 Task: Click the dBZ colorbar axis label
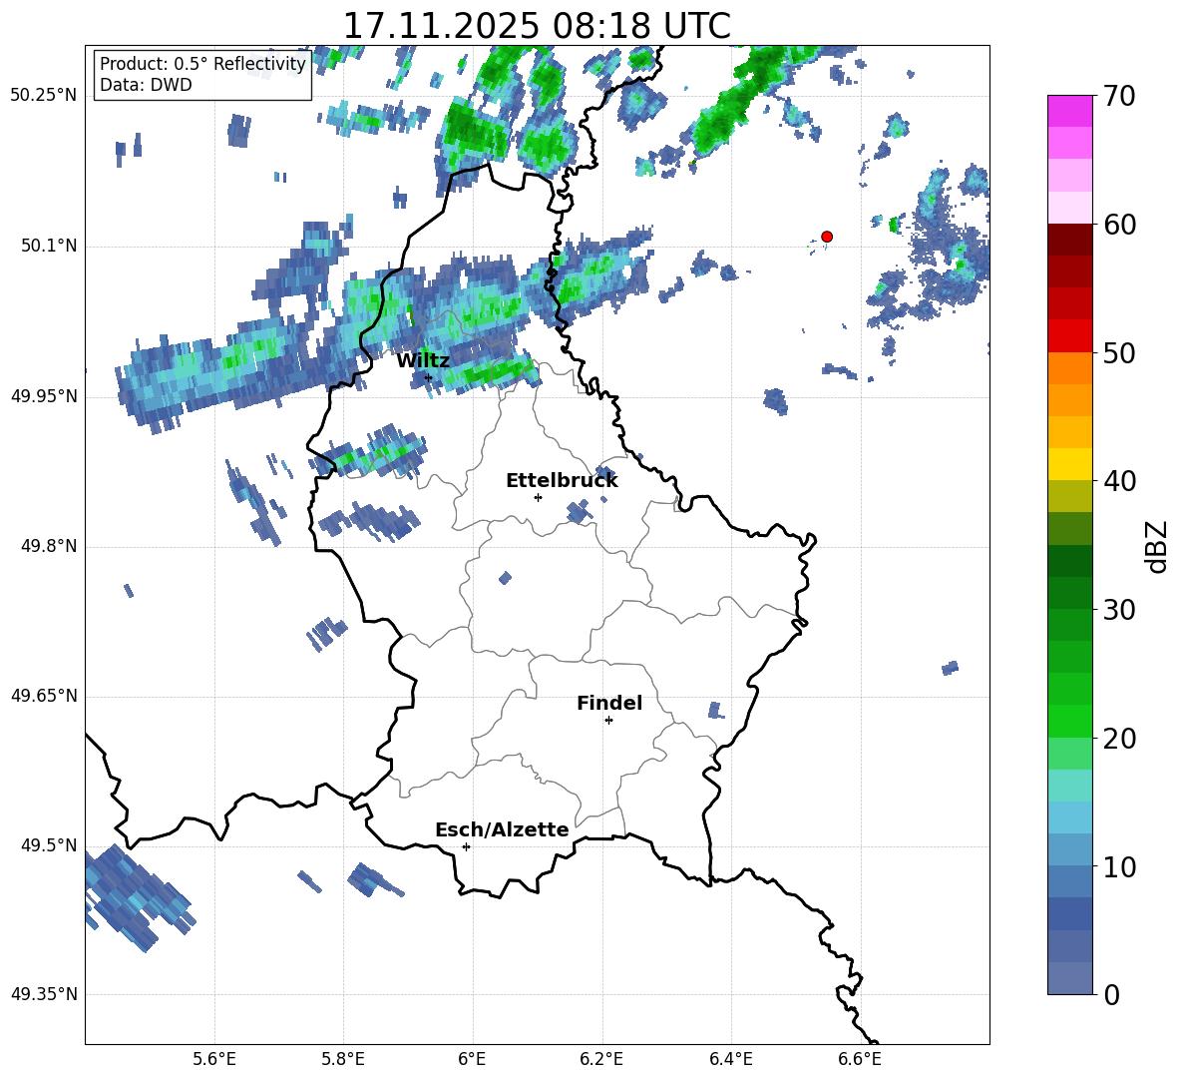pos(1157,546)
